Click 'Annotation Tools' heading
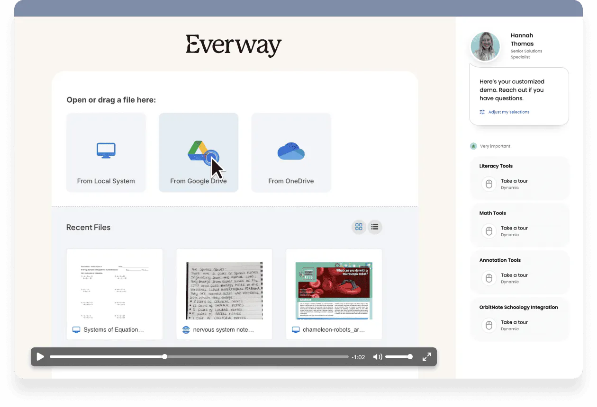Image resolution: width=597 pixels, height=407 pixels. click(500, 260)
